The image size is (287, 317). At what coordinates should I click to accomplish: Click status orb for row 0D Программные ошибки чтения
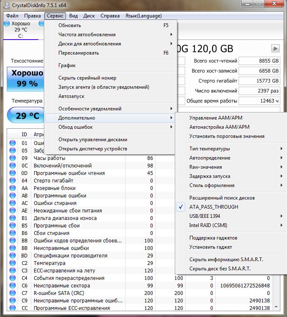pos(13,173)
